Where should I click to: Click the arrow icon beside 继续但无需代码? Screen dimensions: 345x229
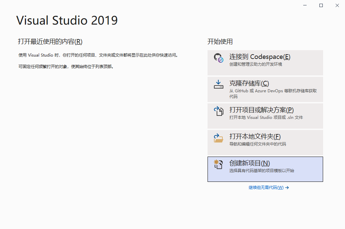coord(287,188)
